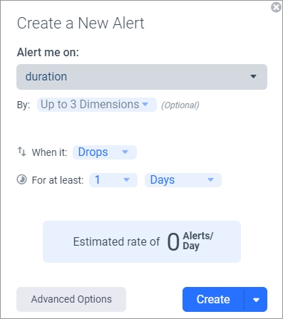Click the clock icon beside For at least
This screenshot has height=319, width=283.
21,179
